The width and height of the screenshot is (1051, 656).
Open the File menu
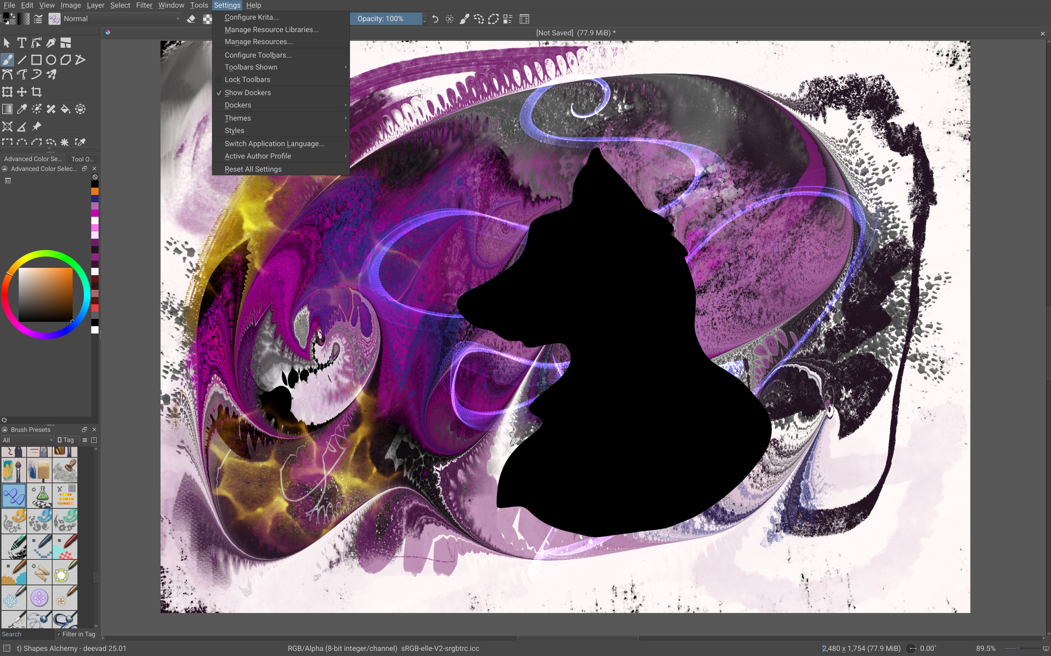9,5
